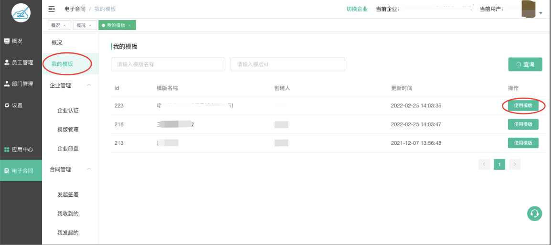
Task: Toggle the sidebar collapse hamburger icon
Action: [52, 9]
